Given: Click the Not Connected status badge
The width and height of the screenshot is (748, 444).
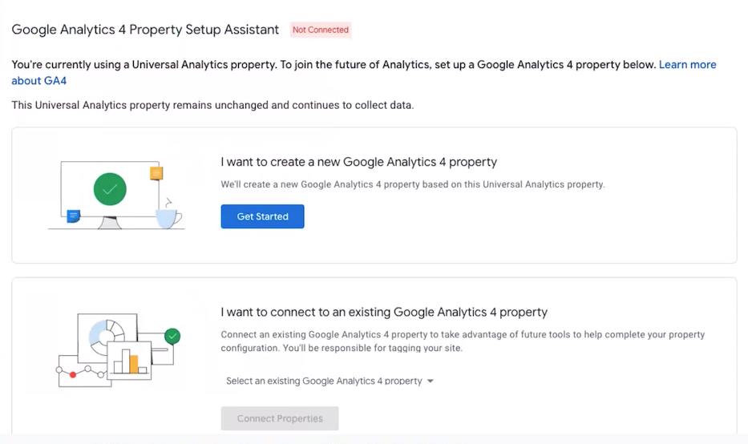Looking at the screenshot, I should [321, 30].
